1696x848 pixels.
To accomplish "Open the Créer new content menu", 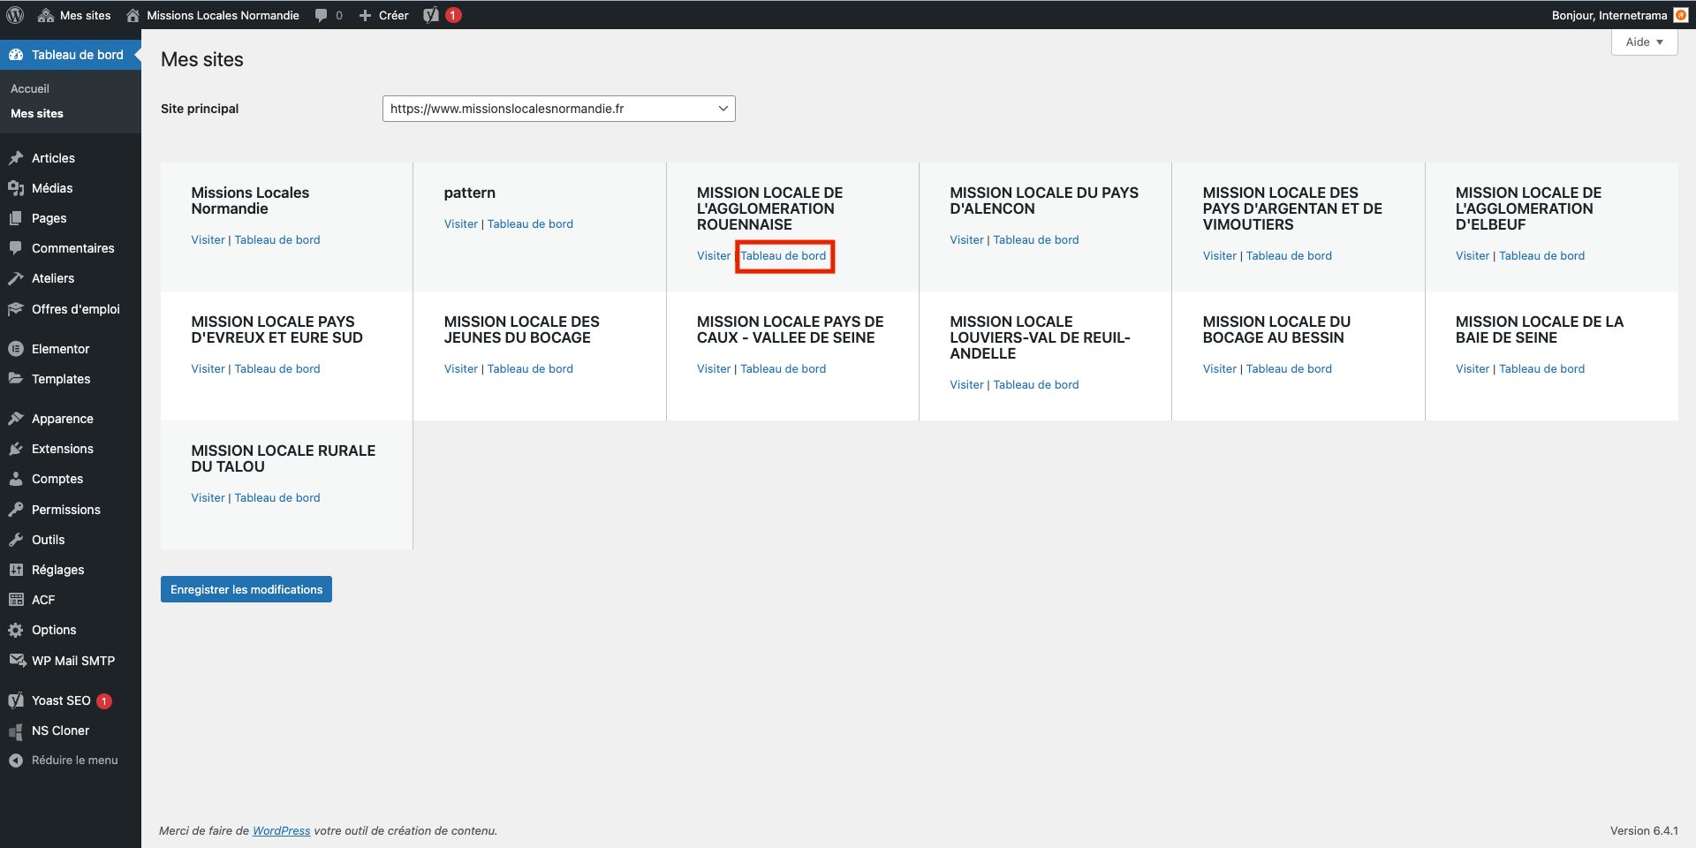I will click(x=384, y=15).
